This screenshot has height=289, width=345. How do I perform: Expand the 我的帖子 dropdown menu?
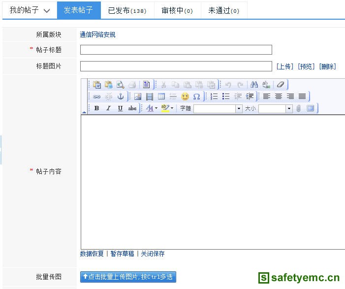tap(30, 10)
